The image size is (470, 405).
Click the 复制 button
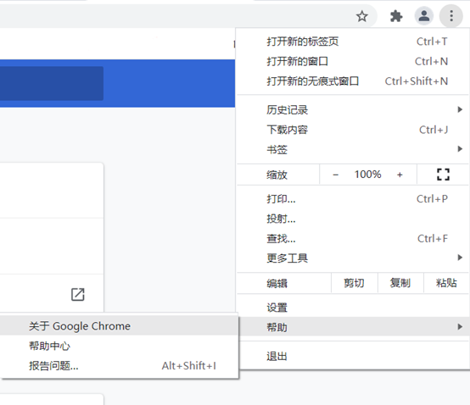coord(400,283)
